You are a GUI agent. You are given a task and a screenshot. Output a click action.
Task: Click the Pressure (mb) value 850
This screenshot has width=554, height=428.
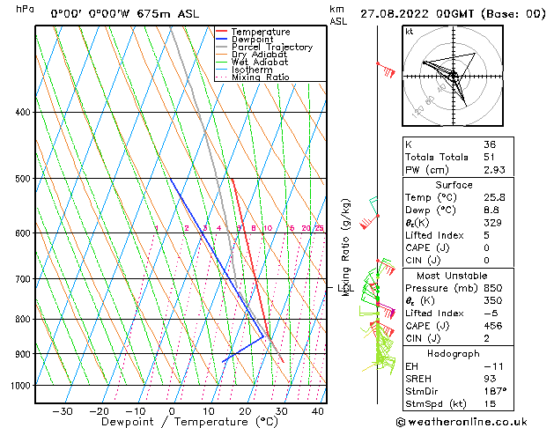click(493, 288)
